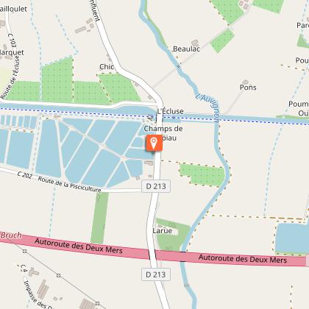This screenshot has height=309, width=309.
Task: Click left Autoroute des Deux Mers label
Action: click(x=79, y=246)
